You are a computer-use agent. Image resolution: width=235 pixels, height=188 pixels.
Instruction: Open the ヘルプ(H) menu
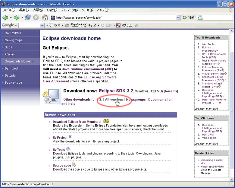(103, 10)
